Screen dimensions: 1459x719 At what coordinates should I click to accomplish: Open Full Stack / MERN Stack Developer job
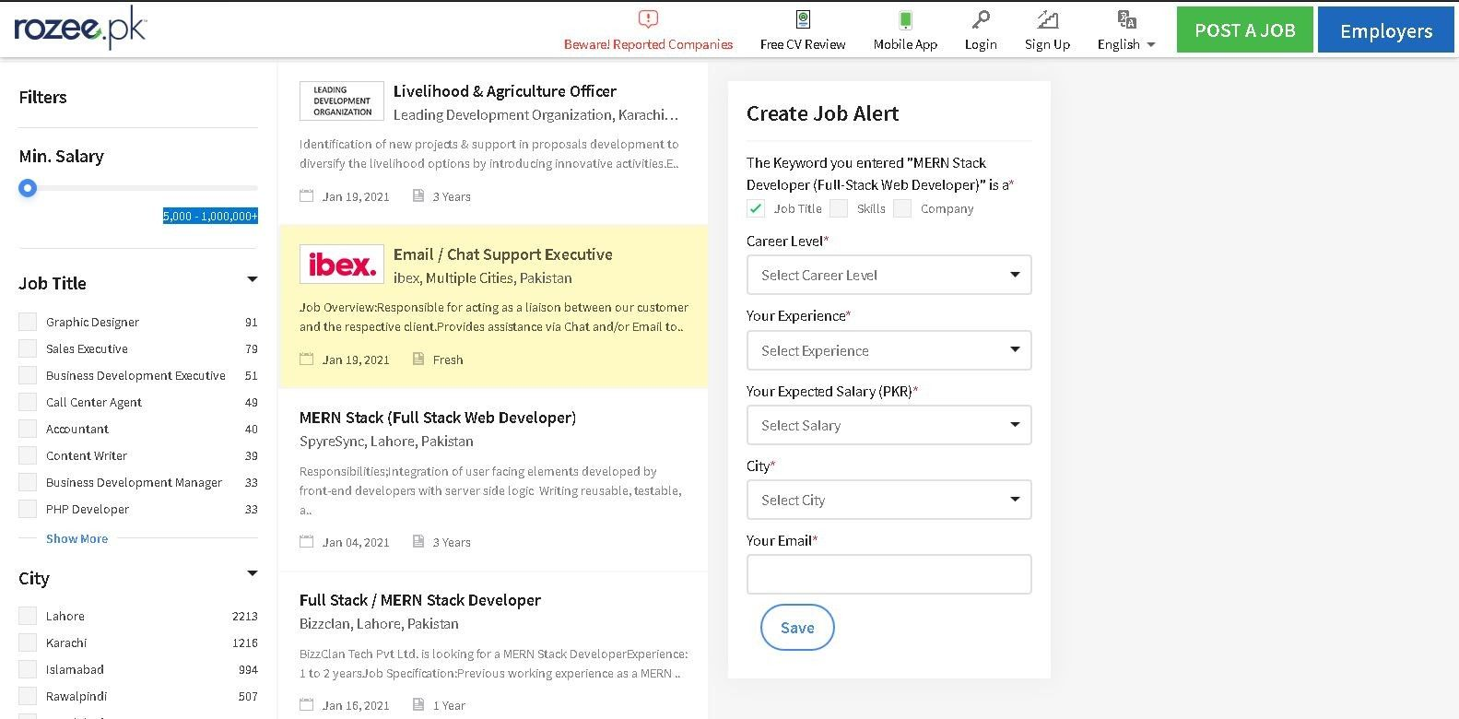420,600
